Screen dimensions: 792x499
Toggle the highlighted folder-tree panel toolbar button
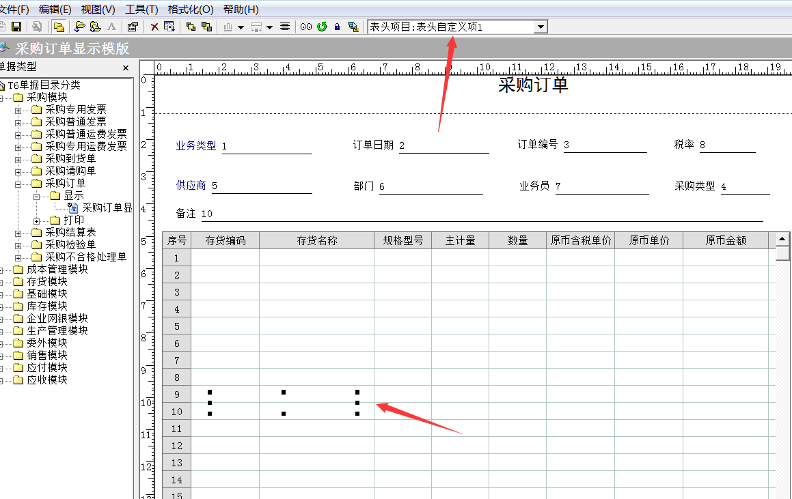(x=59, y=27)
